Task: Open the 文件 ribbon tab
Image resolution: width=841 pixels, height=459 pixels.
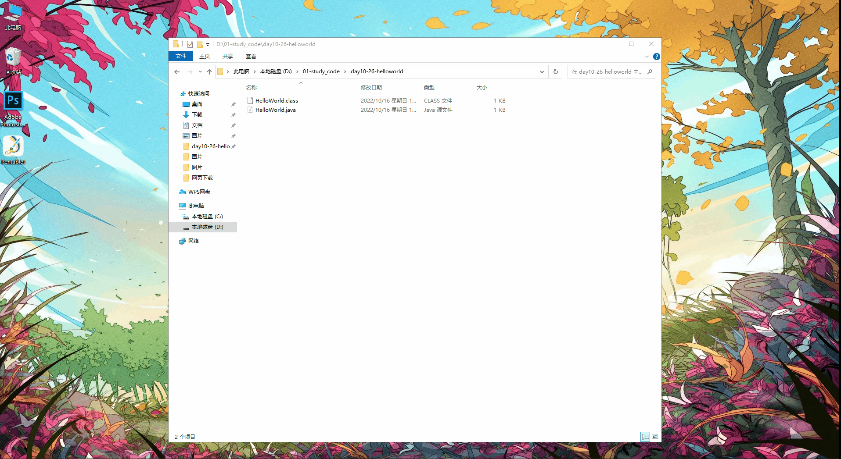Action: pos(181,56)
